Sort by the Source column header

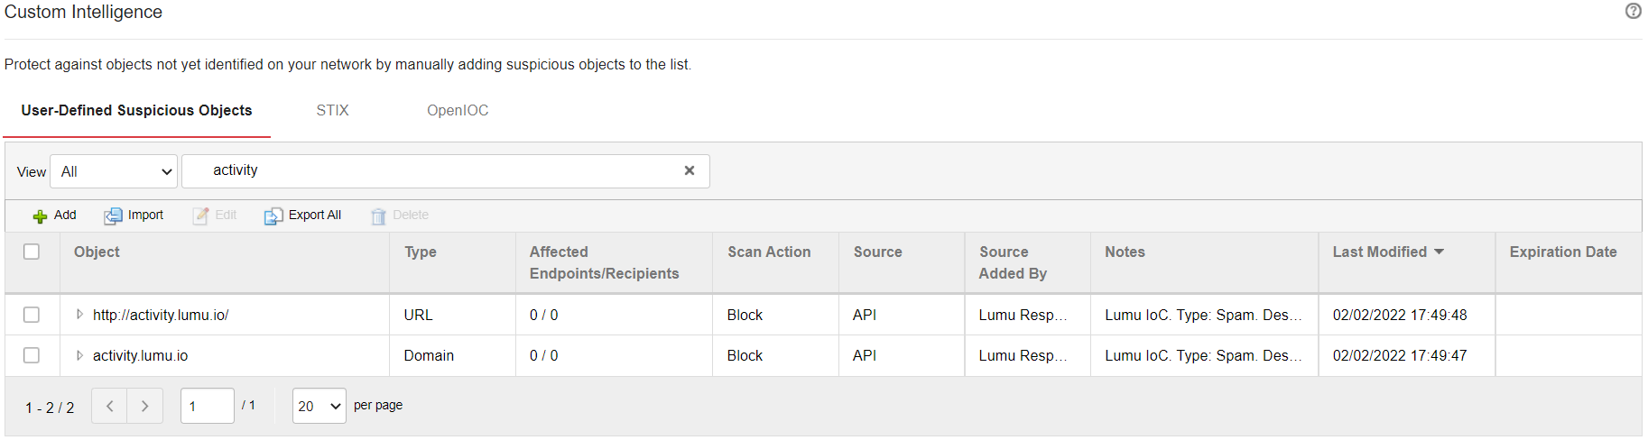[878, 252]
